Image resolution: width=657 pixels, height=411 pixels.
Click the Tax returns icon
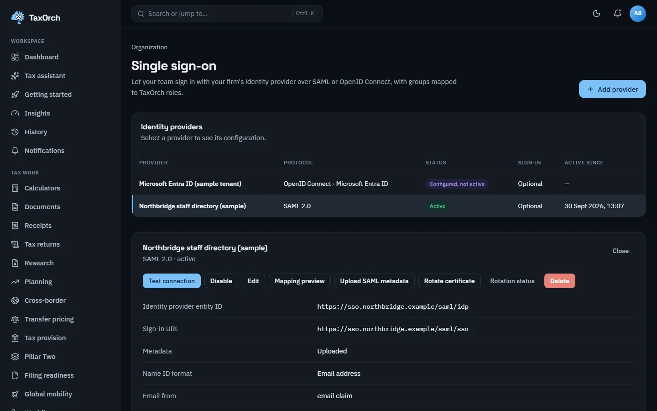(15, 244)
